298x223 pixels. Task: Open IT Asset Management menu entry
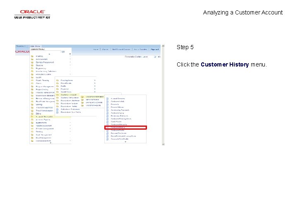pyautogui.click(x=45, y=129)
